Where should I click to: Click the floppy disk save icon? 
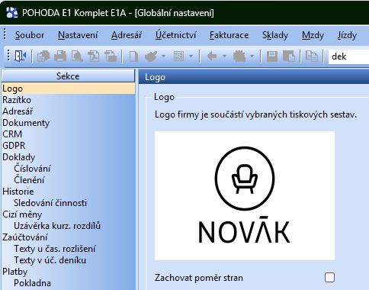[272, 56]
